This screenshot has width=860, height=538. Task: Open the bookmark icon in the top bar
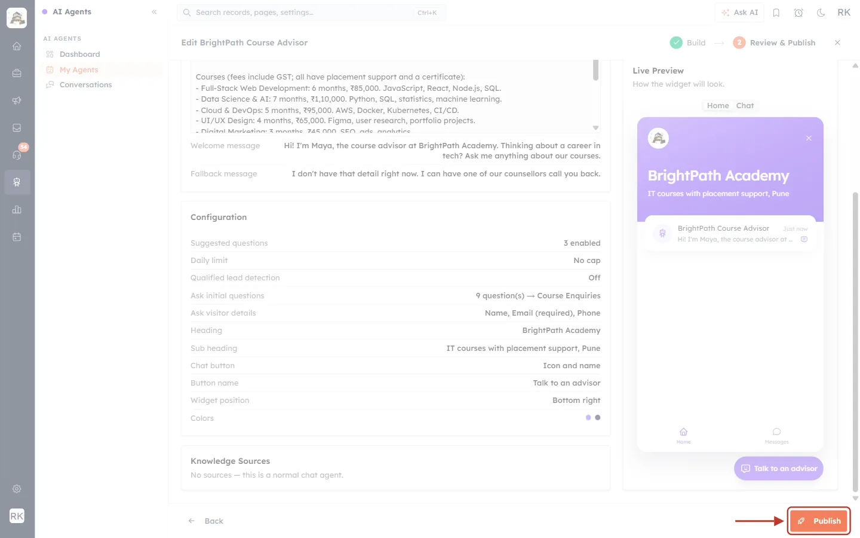[776, 13]
